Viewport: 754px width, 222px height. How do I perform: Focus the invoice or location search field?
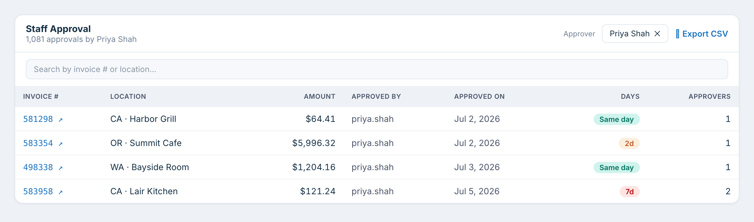click(x=377, y=69)
